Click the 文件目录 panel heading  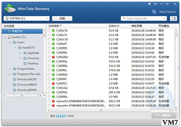pos(9,26)
